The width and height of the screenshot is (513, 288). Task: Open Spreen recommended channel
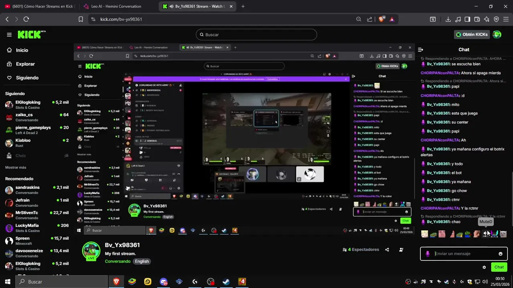pos(37,241)
